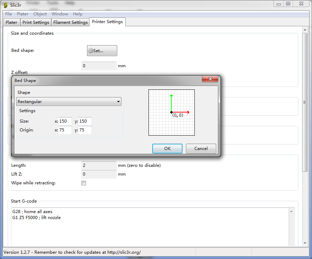Cancel the Bed Shape dialog
This screenshot has width=312, height=259.
click(201, 149)
